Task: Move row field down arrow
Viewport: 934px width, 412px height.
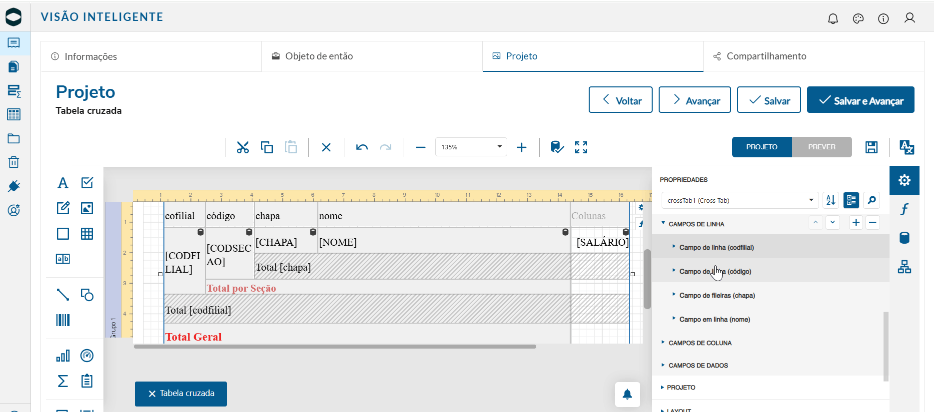Action: point(833,223)
